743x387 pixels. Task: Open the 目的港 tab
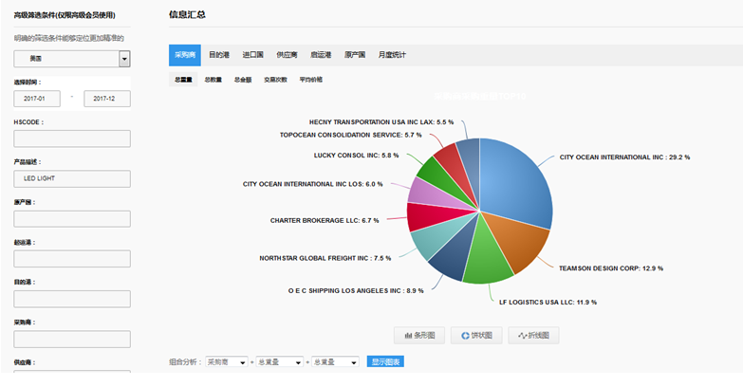click(x=219, y=55)
